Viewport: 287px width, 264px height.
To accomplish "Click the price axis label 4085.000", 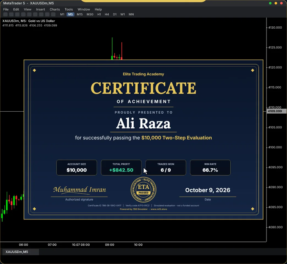I will 275,207.
